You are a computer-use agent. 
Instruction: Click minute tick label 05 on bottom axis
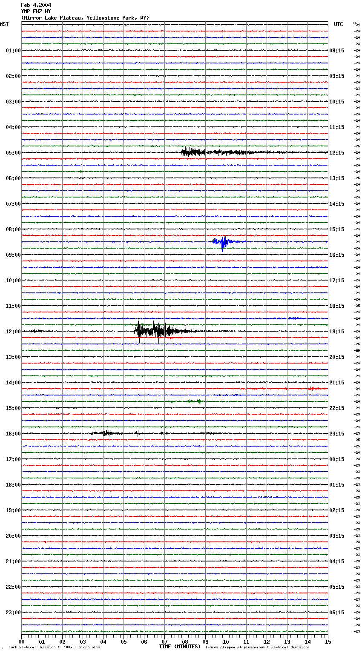coord(124,642)
